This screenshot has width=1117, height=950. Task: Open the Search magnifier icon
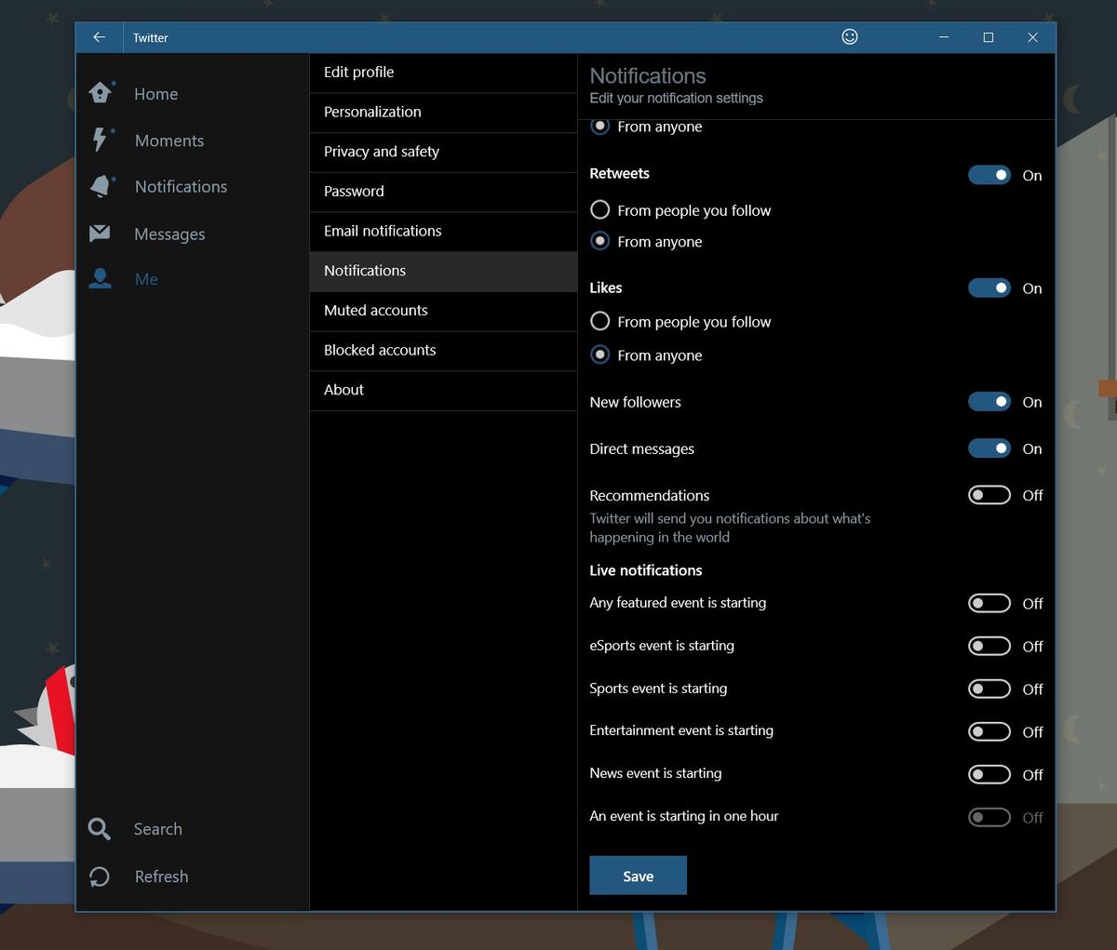tap(100, 828)
